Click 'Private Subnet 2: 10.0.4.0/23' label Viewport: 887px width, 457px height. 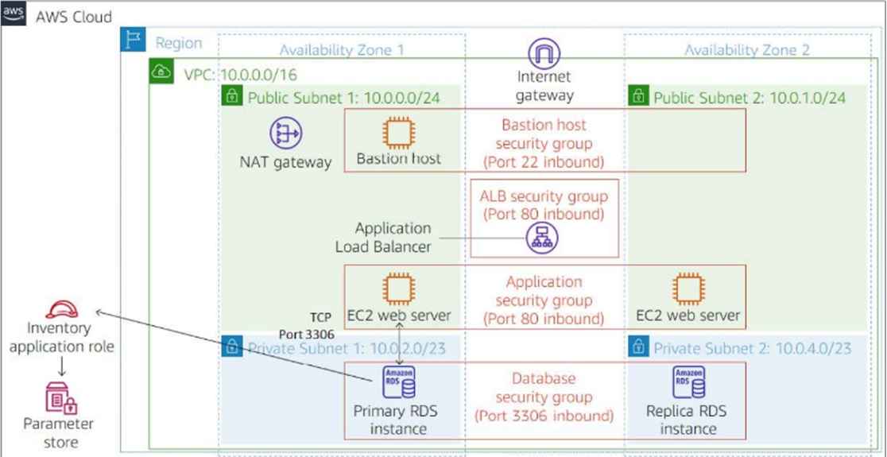(753, 348)
